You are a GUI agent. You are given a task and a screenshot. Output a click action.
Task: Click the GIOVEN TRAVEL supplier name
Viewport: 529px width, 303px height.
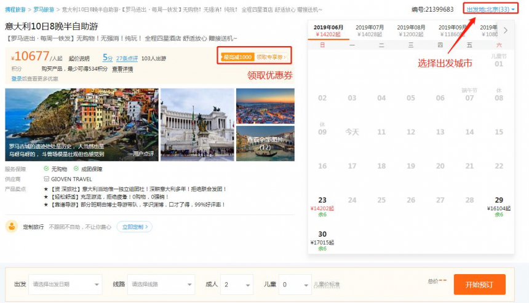(71, 179)
